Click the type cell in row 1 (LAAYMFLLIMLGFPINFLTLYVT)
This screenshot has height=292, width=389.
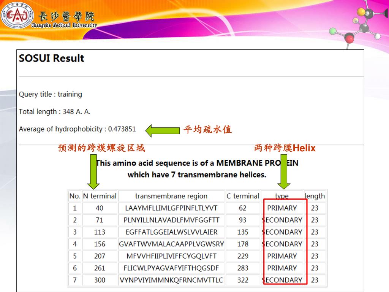point(282,208)
